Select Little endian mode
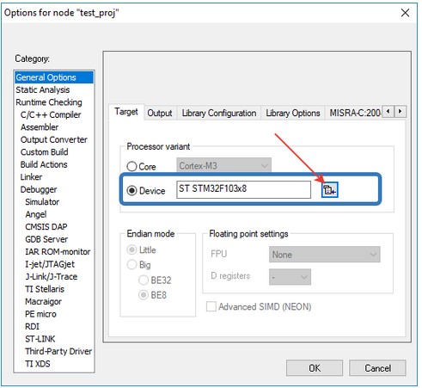422x388 pixels. point(131,249)
